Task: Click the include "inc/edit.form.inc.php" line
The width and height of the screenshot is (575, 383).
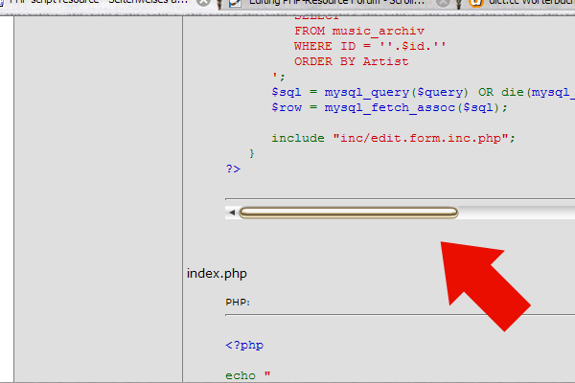Action: click(393, 138)
